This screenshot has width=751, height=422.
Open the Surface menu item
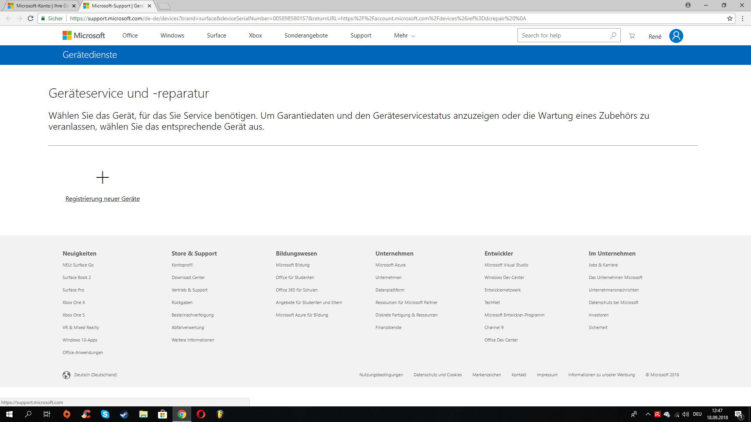[x=216, y=36]
